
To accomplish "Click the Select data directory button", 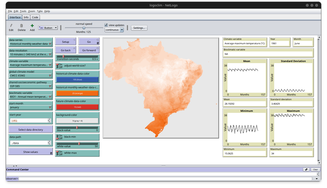I will [31, 130].
